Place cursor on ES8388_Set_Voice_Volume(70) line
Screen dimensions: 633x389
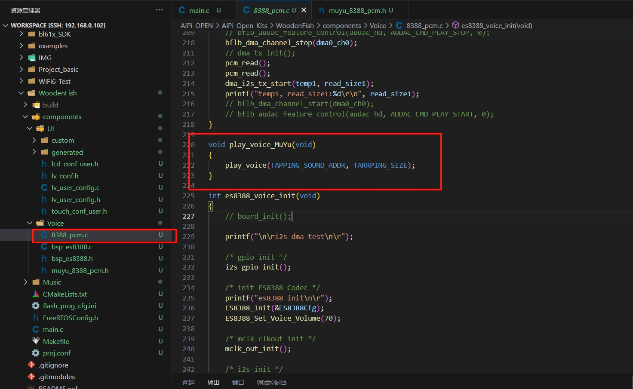pos(283,318)
